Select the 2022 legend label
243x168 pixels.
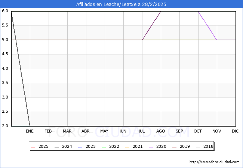114,146
